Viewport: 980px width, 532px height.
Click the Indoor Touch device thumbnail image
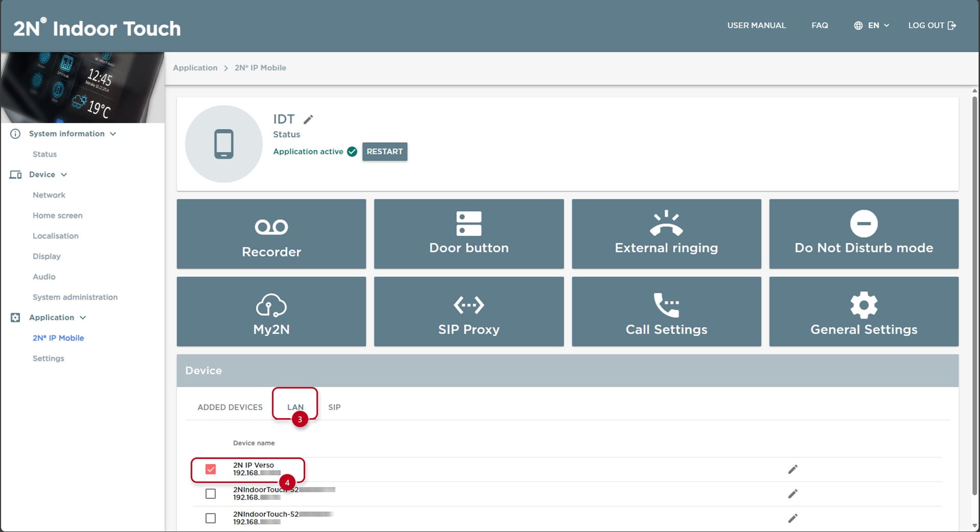[x=82, y=87]
